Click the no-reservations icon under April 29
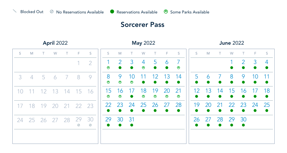Screen dimensions: 287x153 point(78,125)
